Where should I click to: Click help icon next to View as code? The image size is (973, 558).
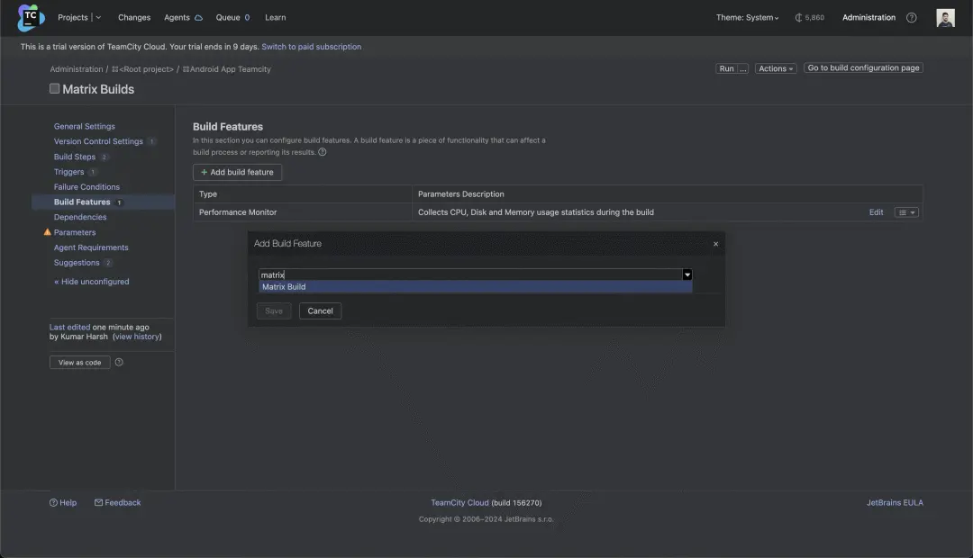click(119, 363)
